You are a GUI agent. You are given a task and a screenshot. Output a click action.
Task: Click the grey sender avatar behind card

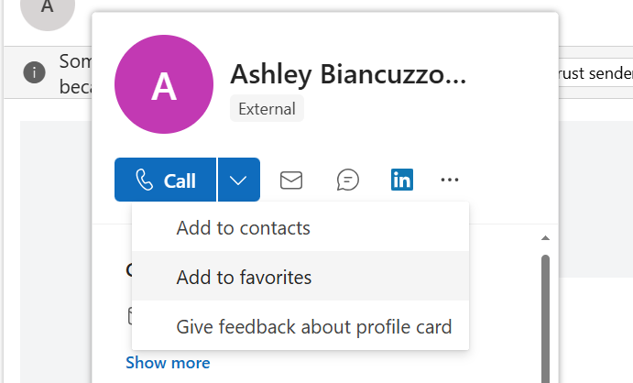click(48, 10)
